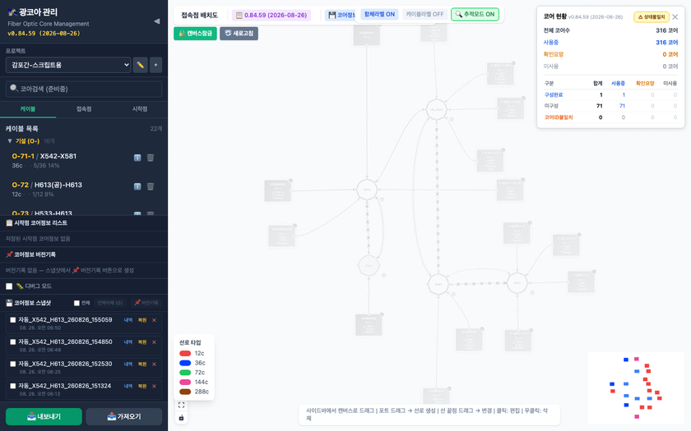Click the 캔버스잠금 canvas lock button
The width and height of the screenshot is (691, 431).
pos(195,34)
